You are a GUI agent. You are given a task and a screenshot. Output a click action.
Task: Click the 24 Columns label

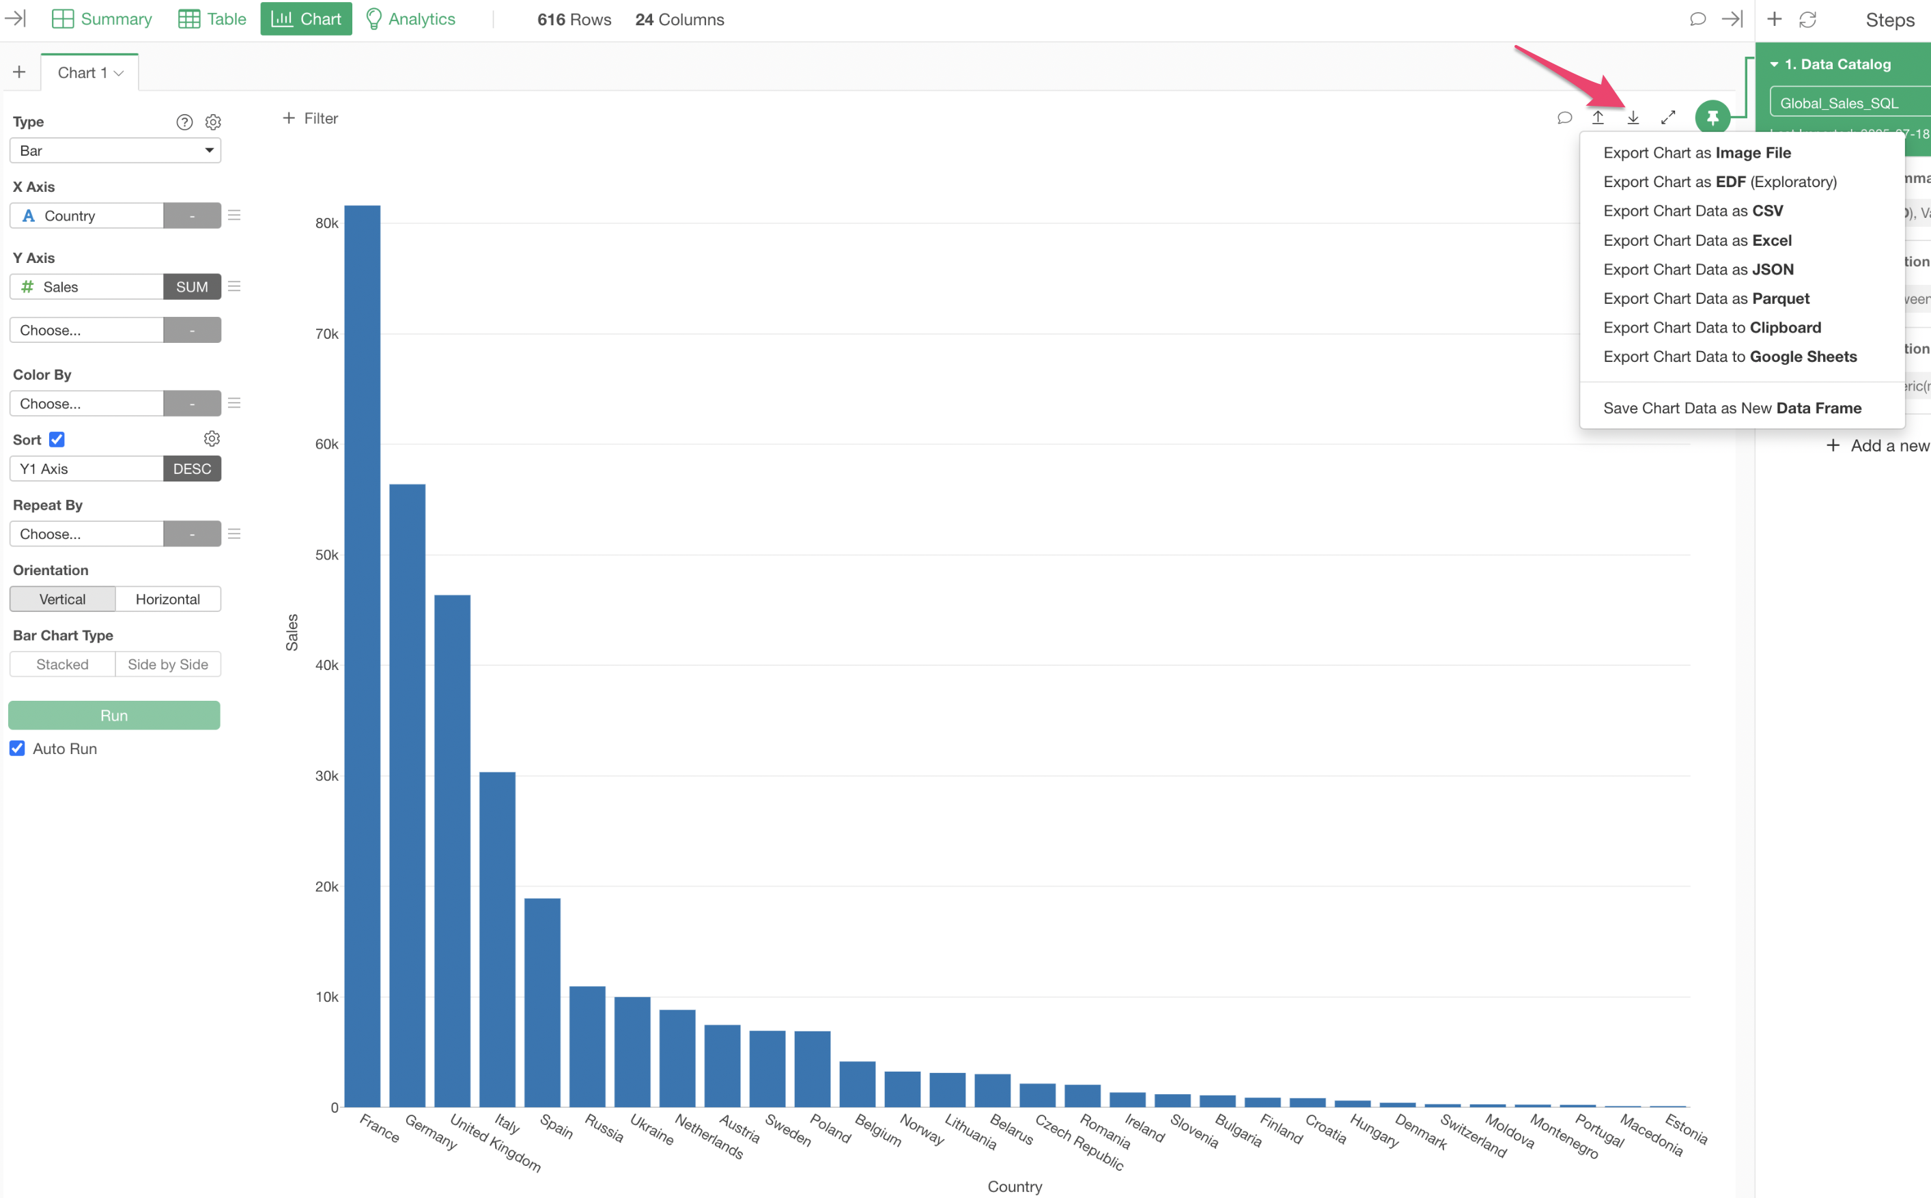coord(679,20)
